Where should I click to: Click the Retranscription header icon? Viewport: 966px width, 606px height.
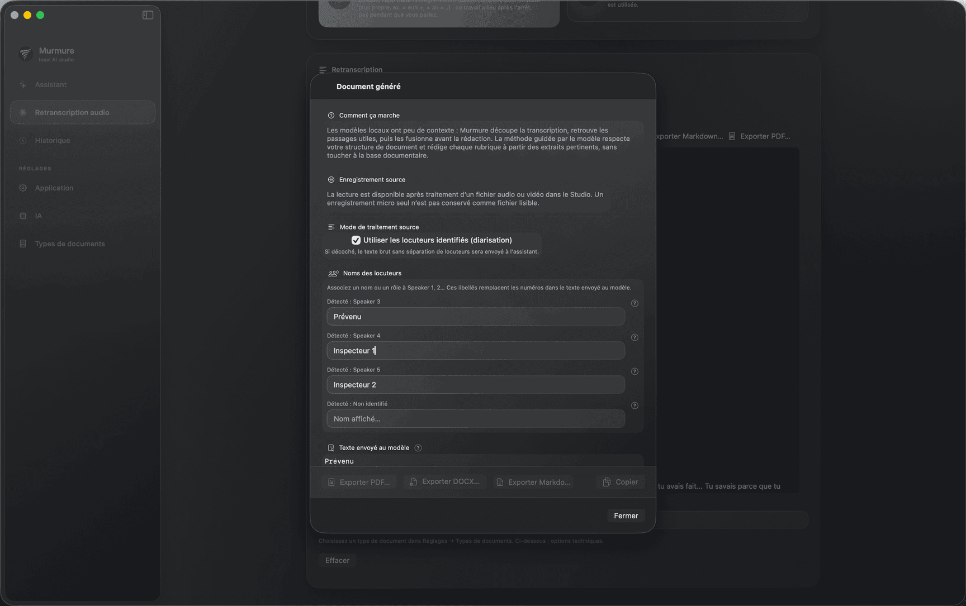click(323, 70)
